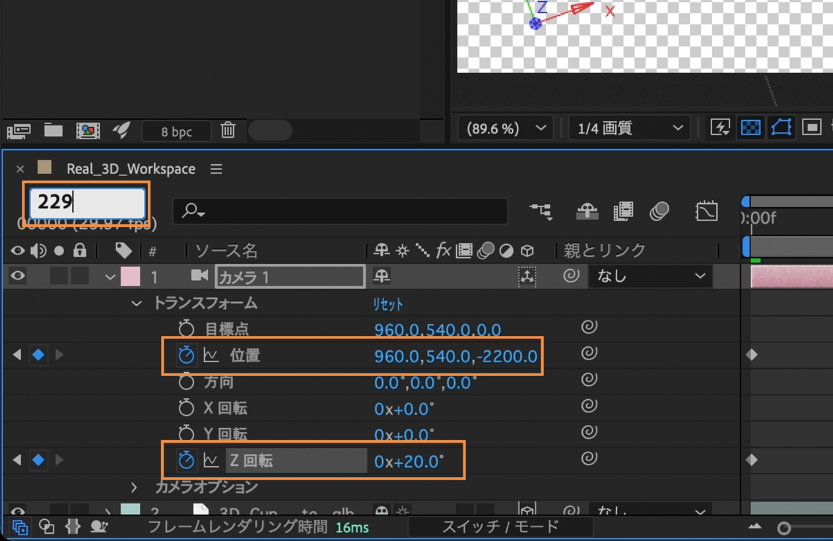Go to previous Z 回転 keyframe
This screenshot has width=833, height=541.
pos(17,460)
